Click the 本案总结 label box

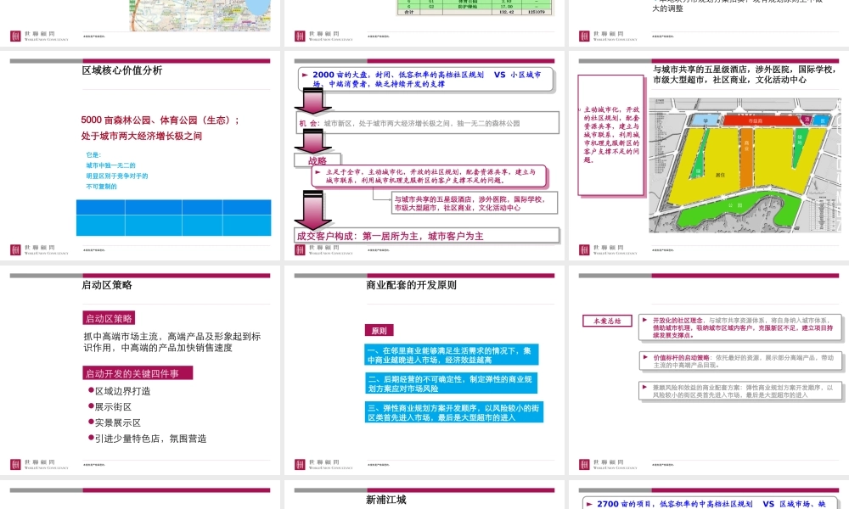coord(607,321)
